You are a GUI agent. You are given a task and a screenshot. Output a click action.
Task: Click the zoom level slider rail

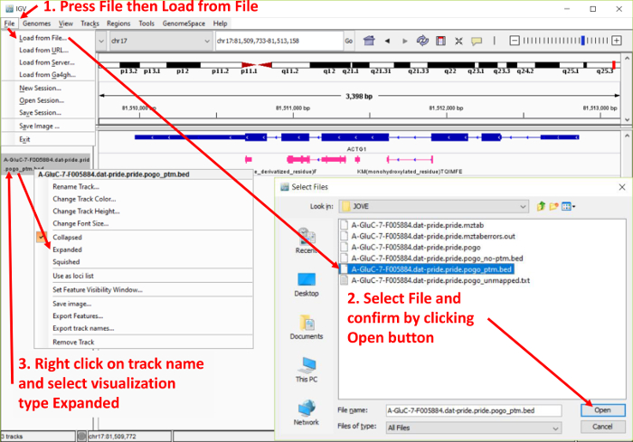coord(565,41)
